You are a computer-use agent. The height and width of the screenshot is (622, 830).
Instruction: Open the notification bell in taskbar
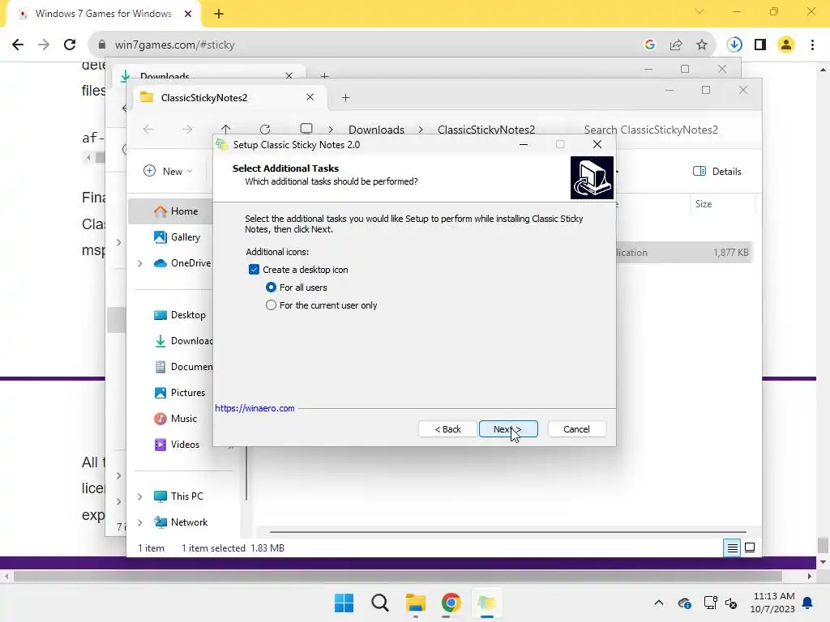808,603
